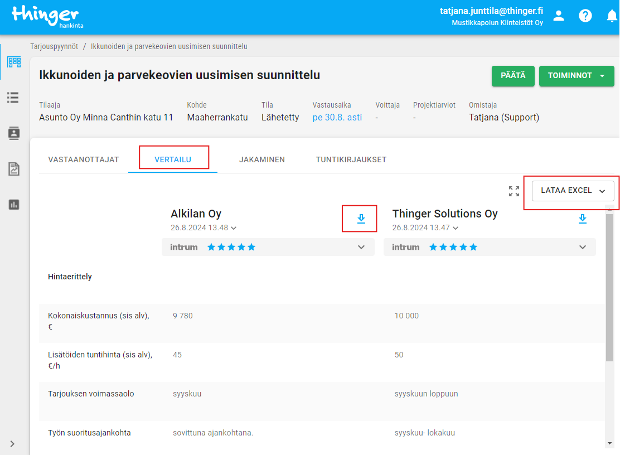Click the comparison table vertical scrollbar
620x455 pixels.
click(609, 288)
